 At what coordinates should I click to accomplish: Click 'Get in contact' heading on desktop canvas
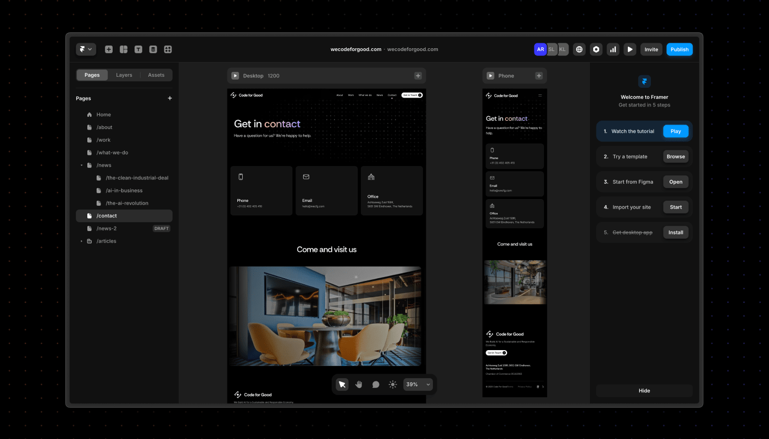point(267,124)
